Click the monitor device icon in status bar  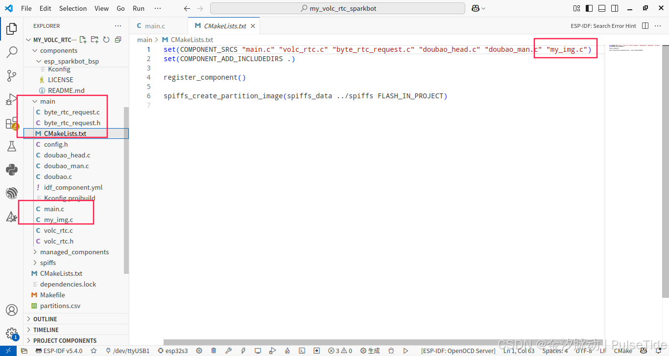click(258, 351)
